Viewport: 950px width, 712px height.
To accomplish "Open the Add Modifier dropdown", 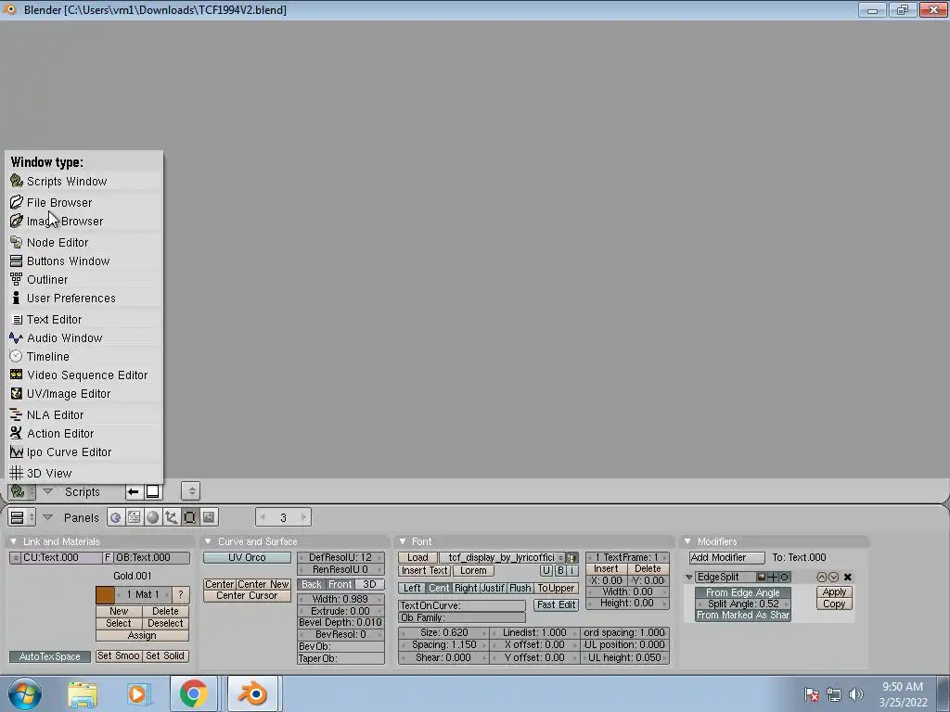I will click(727, 557).
